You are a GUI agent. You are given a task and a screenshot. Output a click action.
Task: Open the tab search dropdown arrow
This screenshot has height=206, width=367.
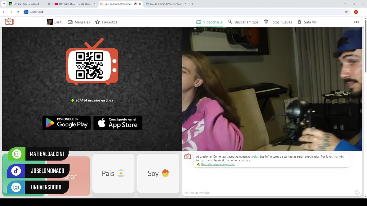pos(4,4)
